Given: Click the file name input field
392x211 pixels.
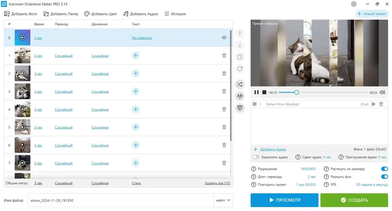Looking at the screenshot, I should pyautogui.click(x=120, y=200).
